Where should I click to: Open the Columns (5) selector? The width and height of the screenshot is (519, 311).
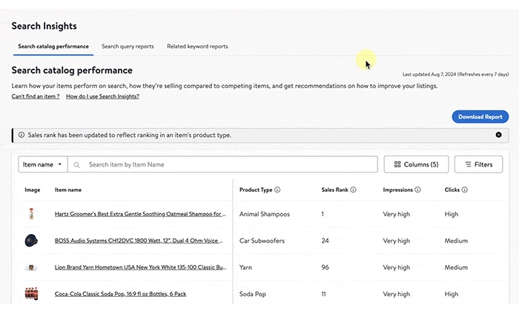(x=416, y=164)
